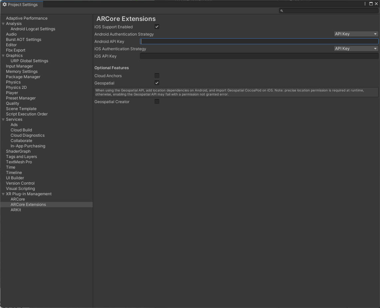Click the Services category label

pos(14,119)
